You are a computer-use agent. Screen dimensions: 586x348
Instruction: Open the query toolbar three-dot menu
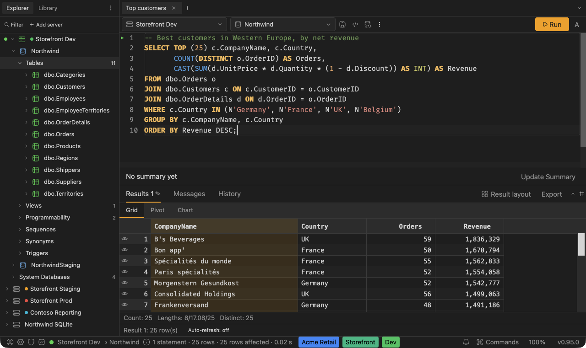(x=380, y=24)
